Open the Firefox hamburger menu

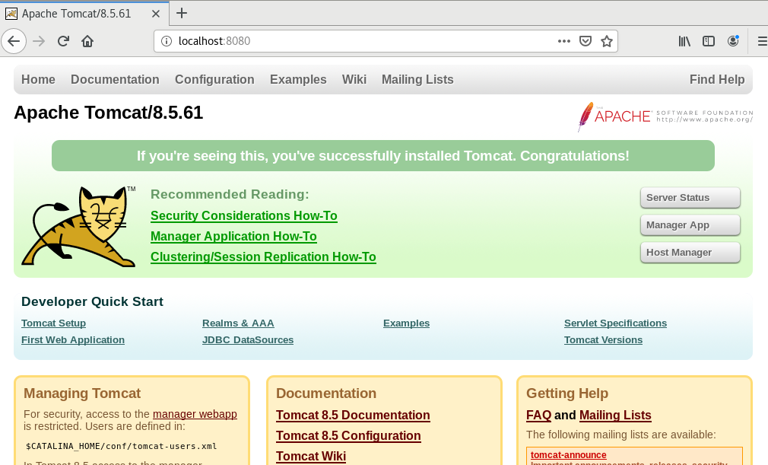[x=762, y=41]
